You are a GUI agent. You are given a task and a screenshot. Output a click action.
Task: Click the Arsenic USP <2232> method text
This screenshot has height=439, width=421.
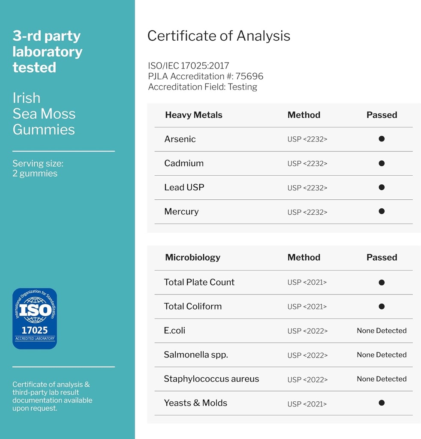point(307,139)
